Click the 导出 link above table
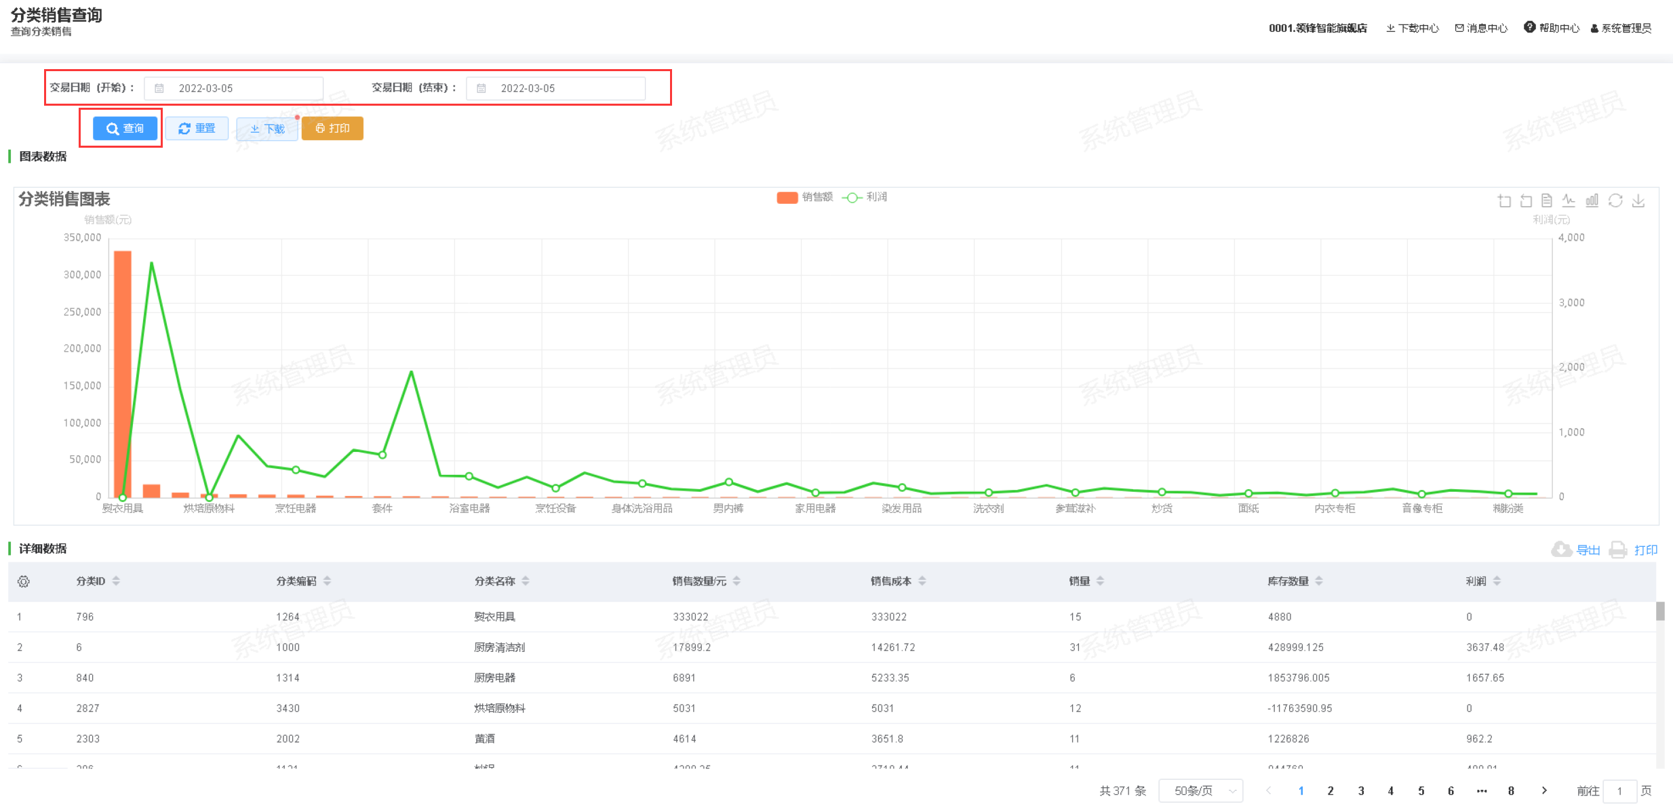 (1588, 549)
